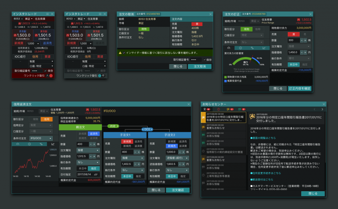The image size is (338, 209).
Task: Open the hamburger menu on インスタトレード window
Action: pyautogui.click(x=48, y=14)
